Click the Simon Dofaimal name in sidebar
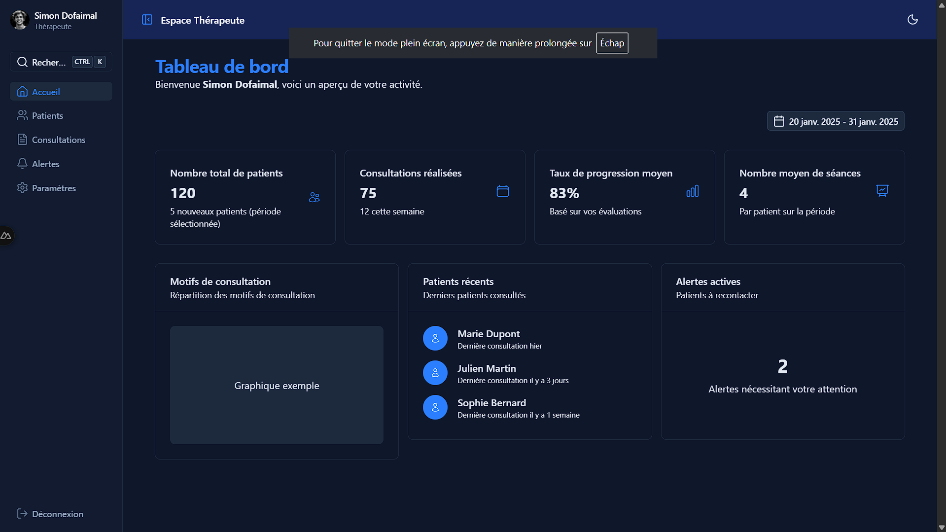Image resolution: width=946 pixels, height=532 pixels. click(x=66, y=16)
